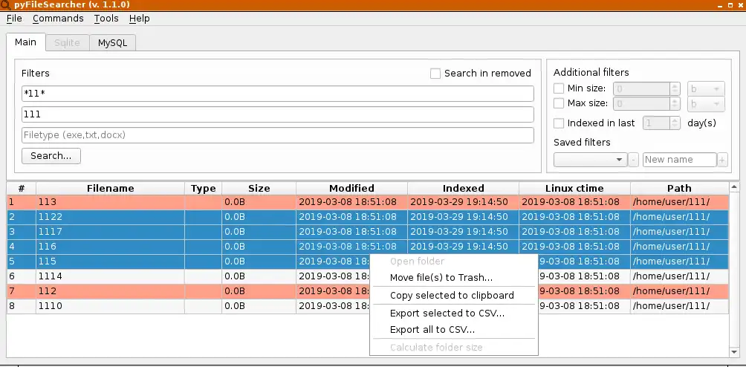This screenshot has width=746, height=367.
Task: Click the Search... button
Action: tap(51, 156)
